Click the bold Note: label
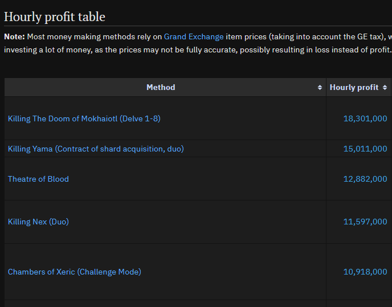392x307 pixels. pos(14,36)
